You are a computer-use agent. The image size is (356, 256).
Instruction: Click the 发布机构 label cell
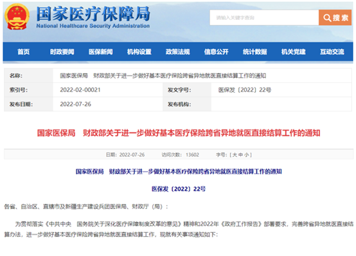(x=187, y=104)
